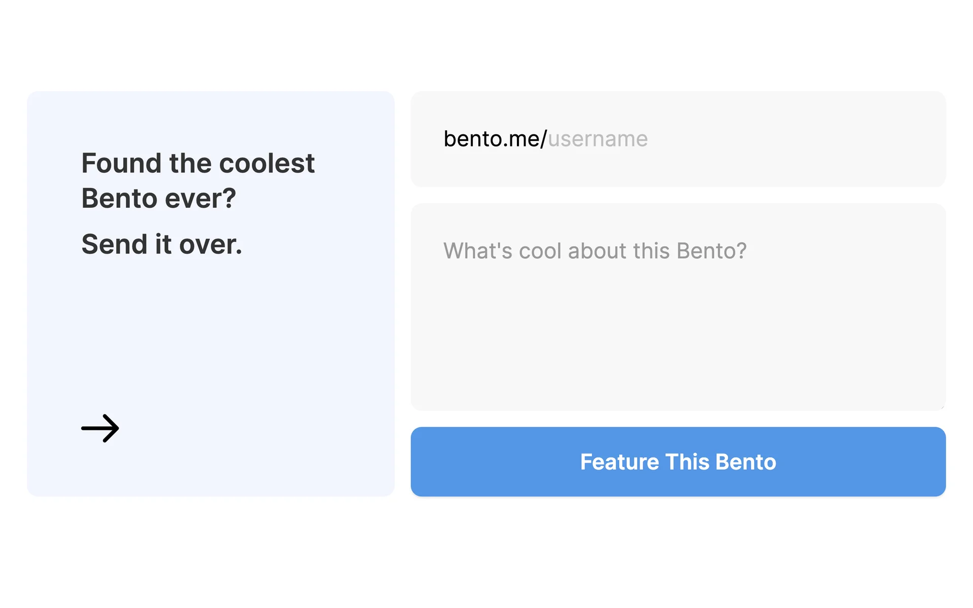This screenshot has height=608, width=973.
Task: Click the "Found the coolest" heading line
Action: (x=198, y=164)
